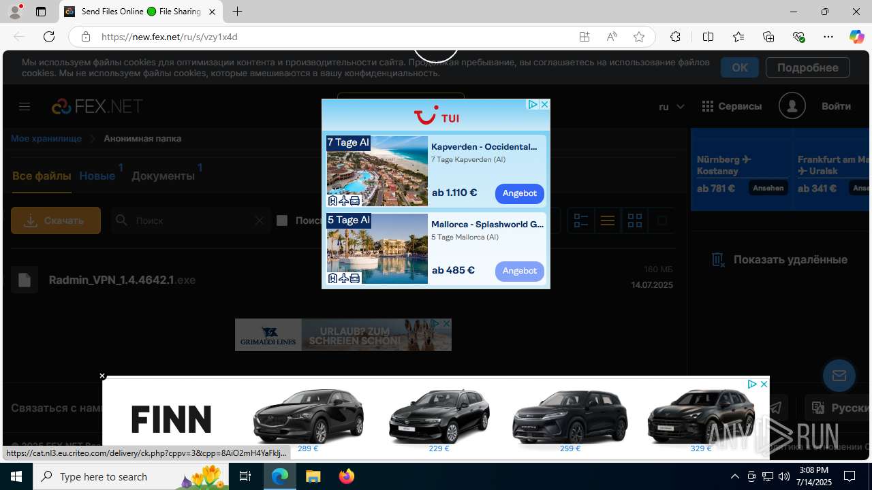Click the Войти login link

pyautogui.click(x=836, y=106)
